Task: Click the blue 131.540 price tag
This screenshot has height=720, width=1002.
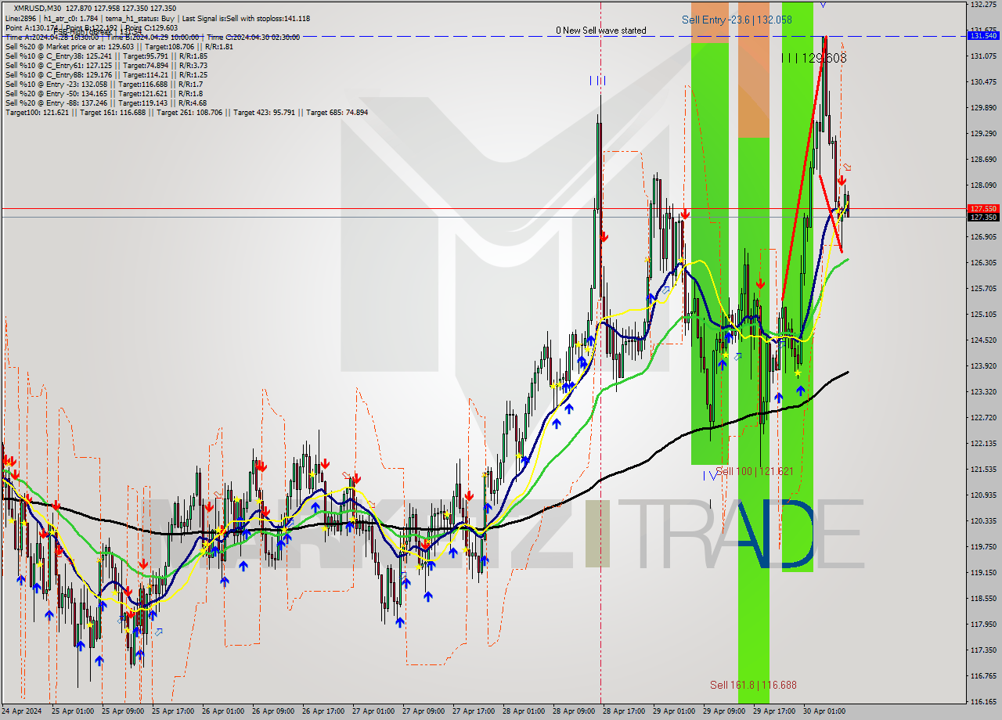Action: point(984,35)
